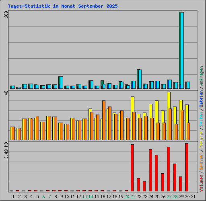
Task: Click the day 6 green axis label
Action: 43,197
